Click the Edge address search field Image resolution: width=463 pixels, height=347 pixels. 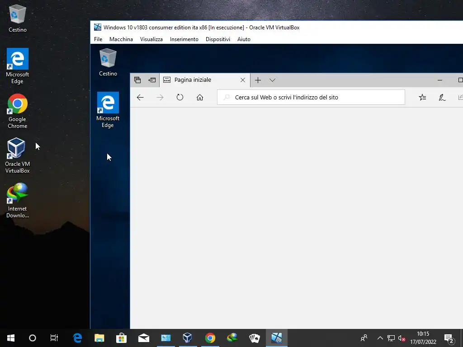tap(311, 97)
